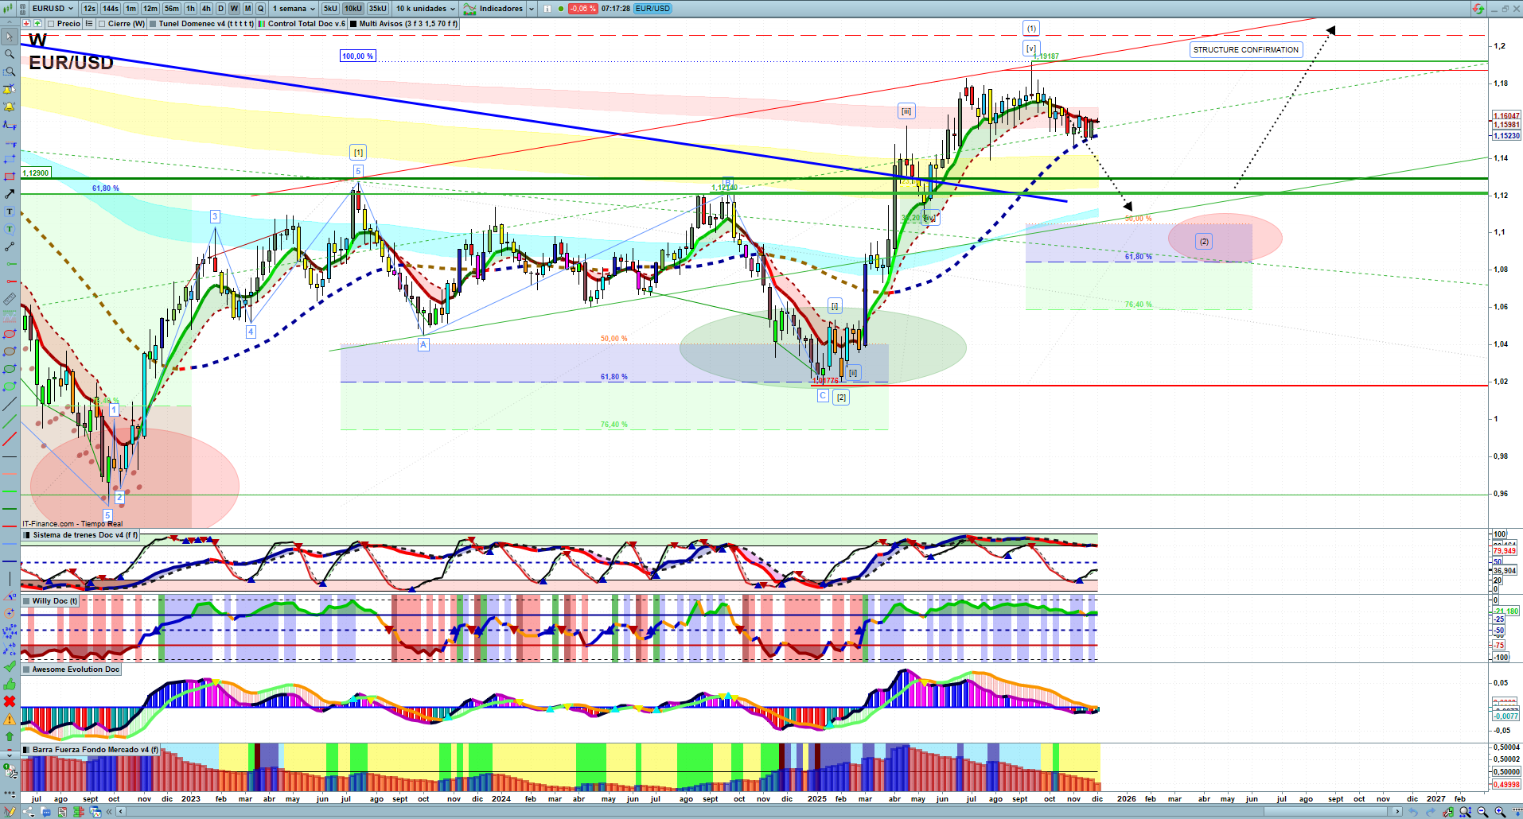1523x819 pixels.
Task: Open the candlestick chart style icon
Action: tap(10, 9)
